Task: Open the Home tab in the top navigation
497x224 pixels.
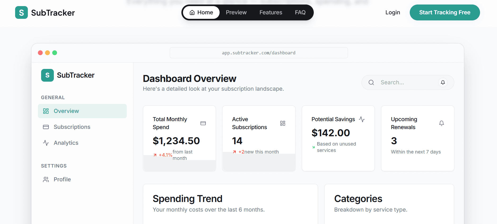Action: click(201, 12)
